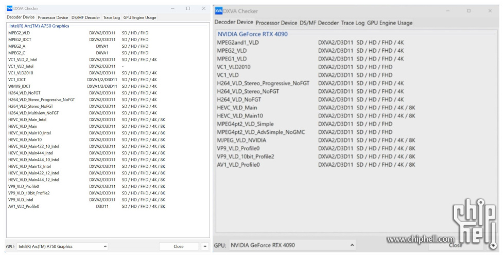The width and height of the screenshot is (504, 257).
Task: Switch to Trace Log tab in RTX 4090 window
Action: click(x=353, y=23)
